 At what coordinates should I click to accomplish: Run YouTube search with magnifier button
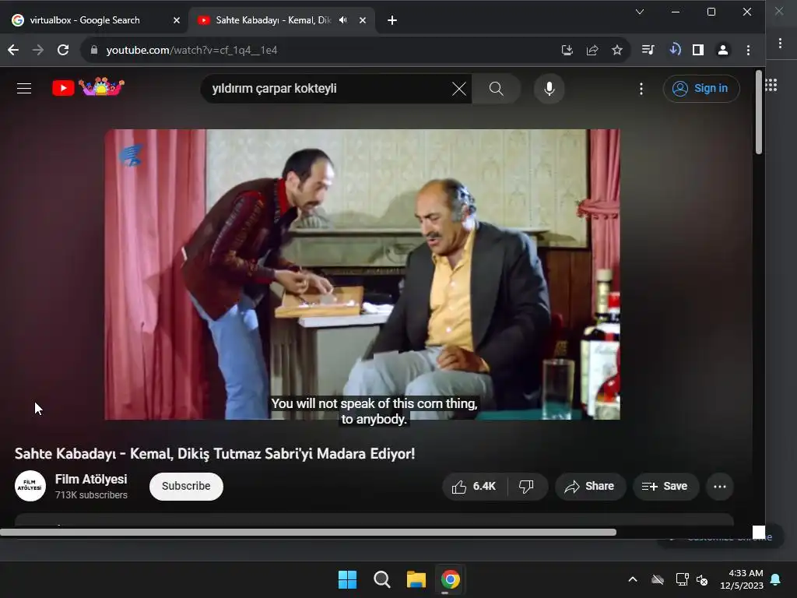click(x=497, y=89)
